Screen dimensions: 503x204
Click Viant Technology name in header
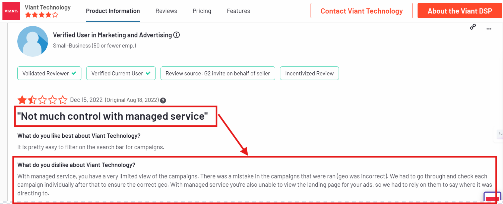48,7
